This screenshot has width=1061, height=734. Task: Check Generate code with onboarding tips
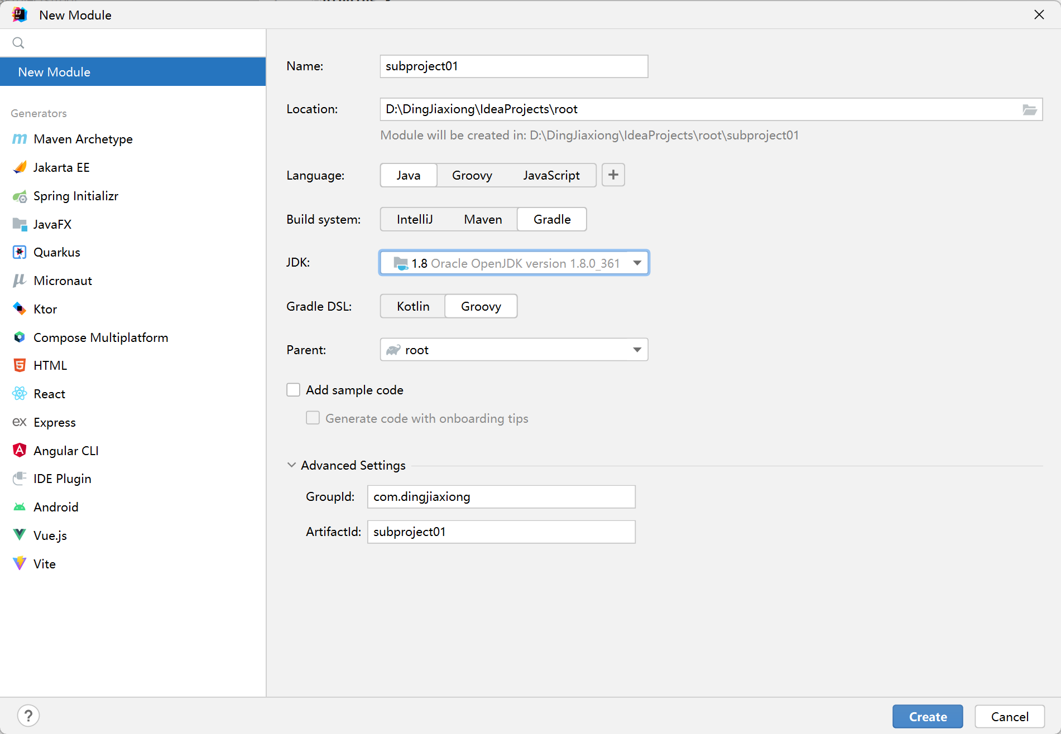(x=313, y=418)
